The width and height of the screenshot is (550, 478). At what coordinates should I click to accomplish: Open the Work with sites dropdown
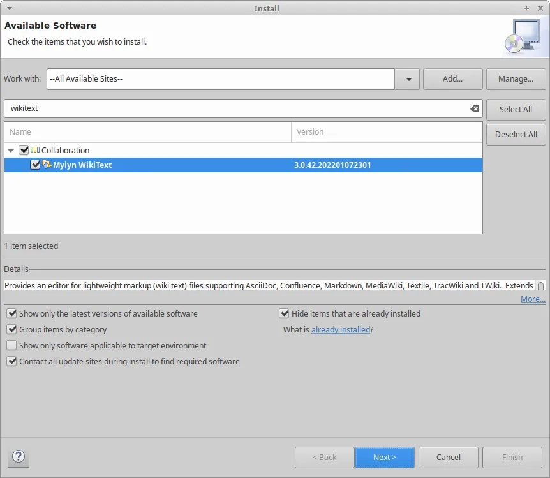click(407, 79)
